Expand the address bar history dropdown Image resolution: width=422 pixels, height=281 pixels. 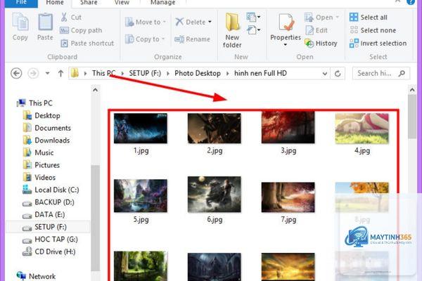point(325,73)
